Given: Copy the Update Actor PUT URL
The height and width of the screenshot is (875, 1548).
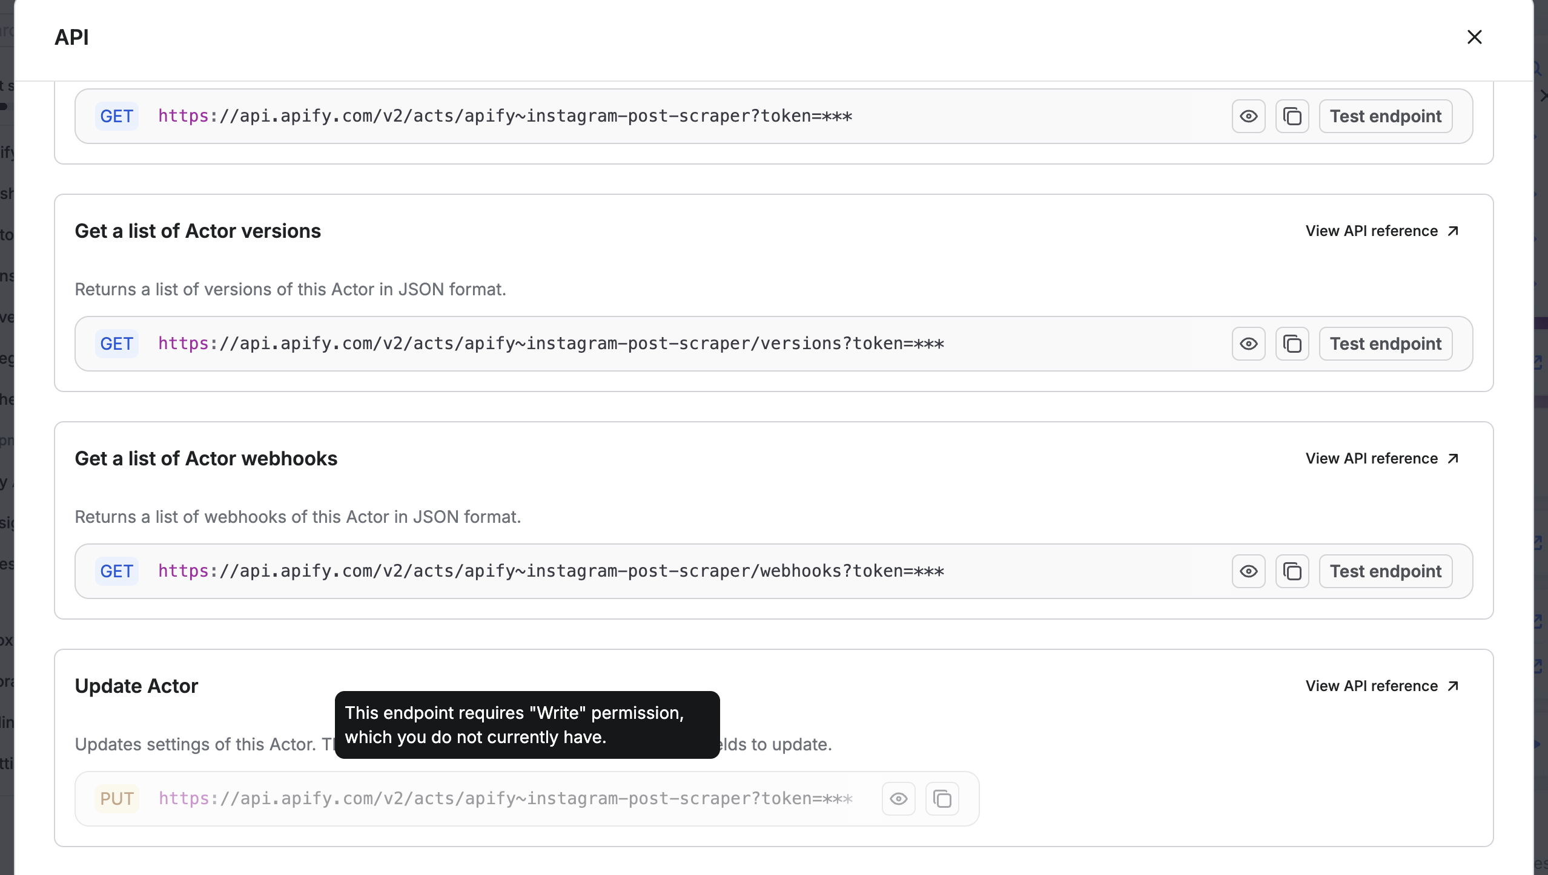Looking at the screenshot, I should (942, 799).
